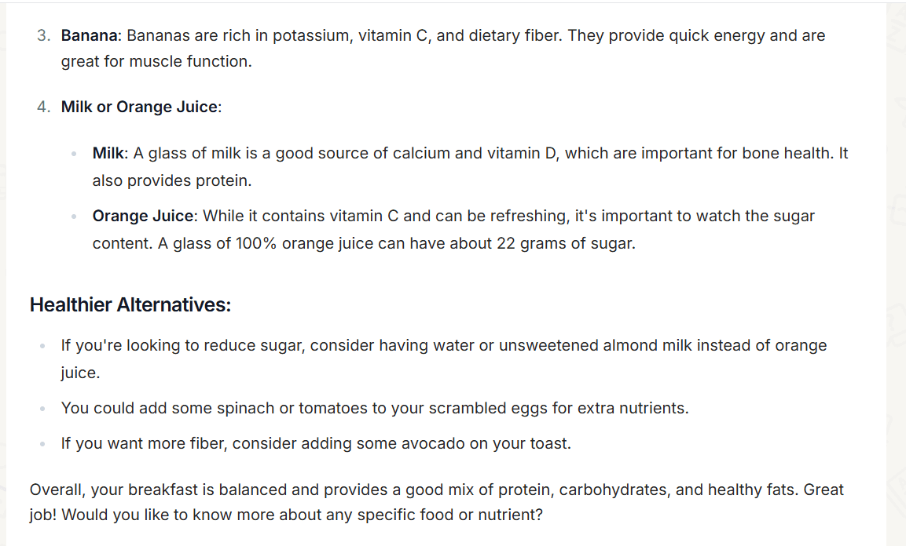Click the "Overall, your breakfast is balanced" paragraph
Image resolution: width=906 pixels, height=546 pixels.
(x=436, y=502)
